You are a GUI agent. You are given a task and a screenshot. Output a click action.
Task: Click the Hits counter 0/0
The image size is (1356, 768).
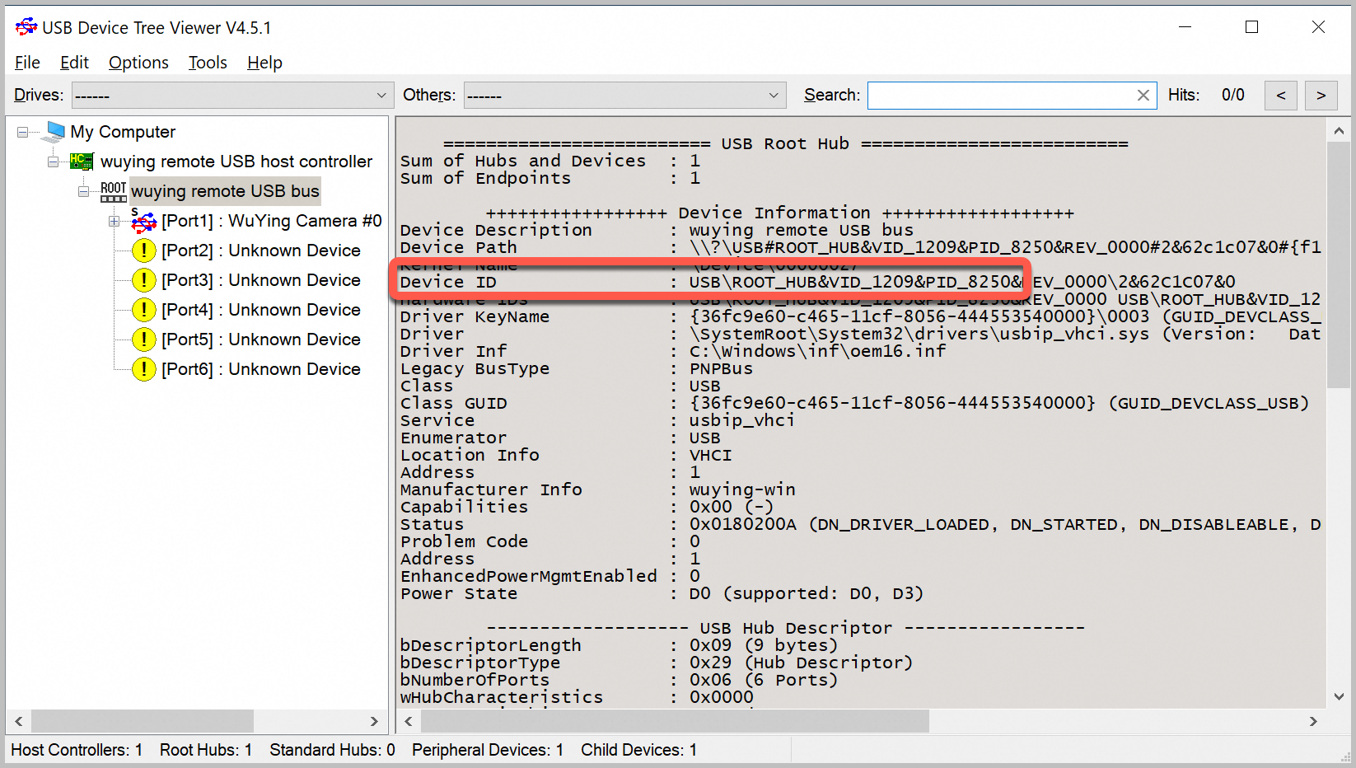tap(1232, 95)
